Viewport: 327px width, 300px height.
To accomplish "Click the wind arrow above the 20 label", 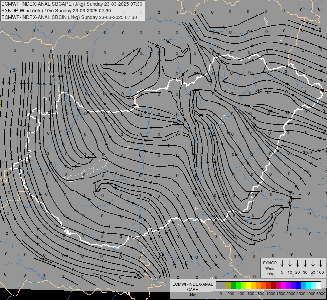I will tap(297, 264).
